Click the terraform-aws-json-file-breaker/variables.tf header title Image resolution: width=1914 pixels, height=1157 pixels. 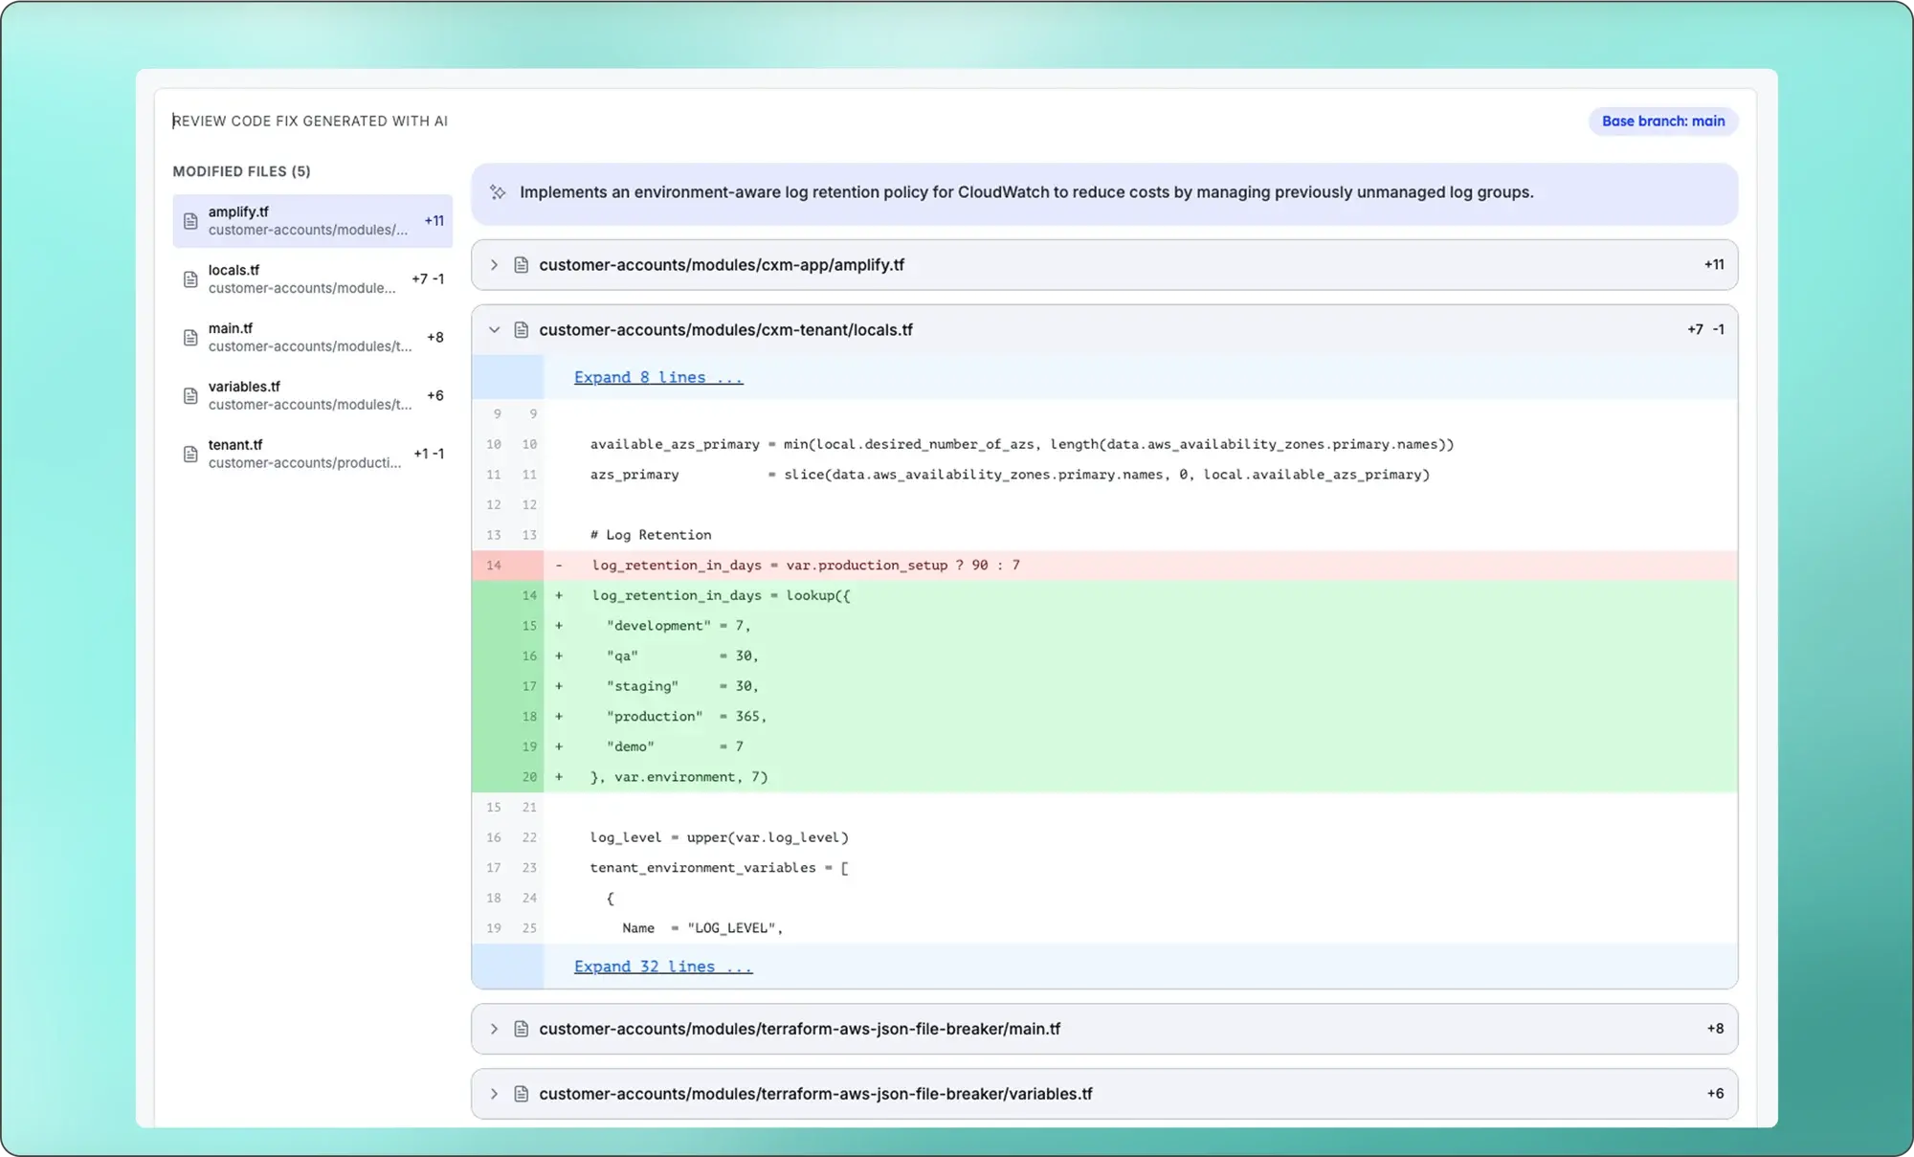pos(815,1095)
